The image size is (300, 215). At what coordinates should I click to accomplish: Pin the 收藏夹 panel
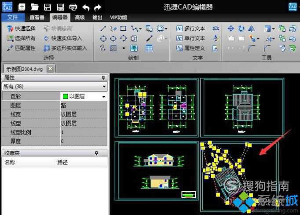[x=97, y=153]
